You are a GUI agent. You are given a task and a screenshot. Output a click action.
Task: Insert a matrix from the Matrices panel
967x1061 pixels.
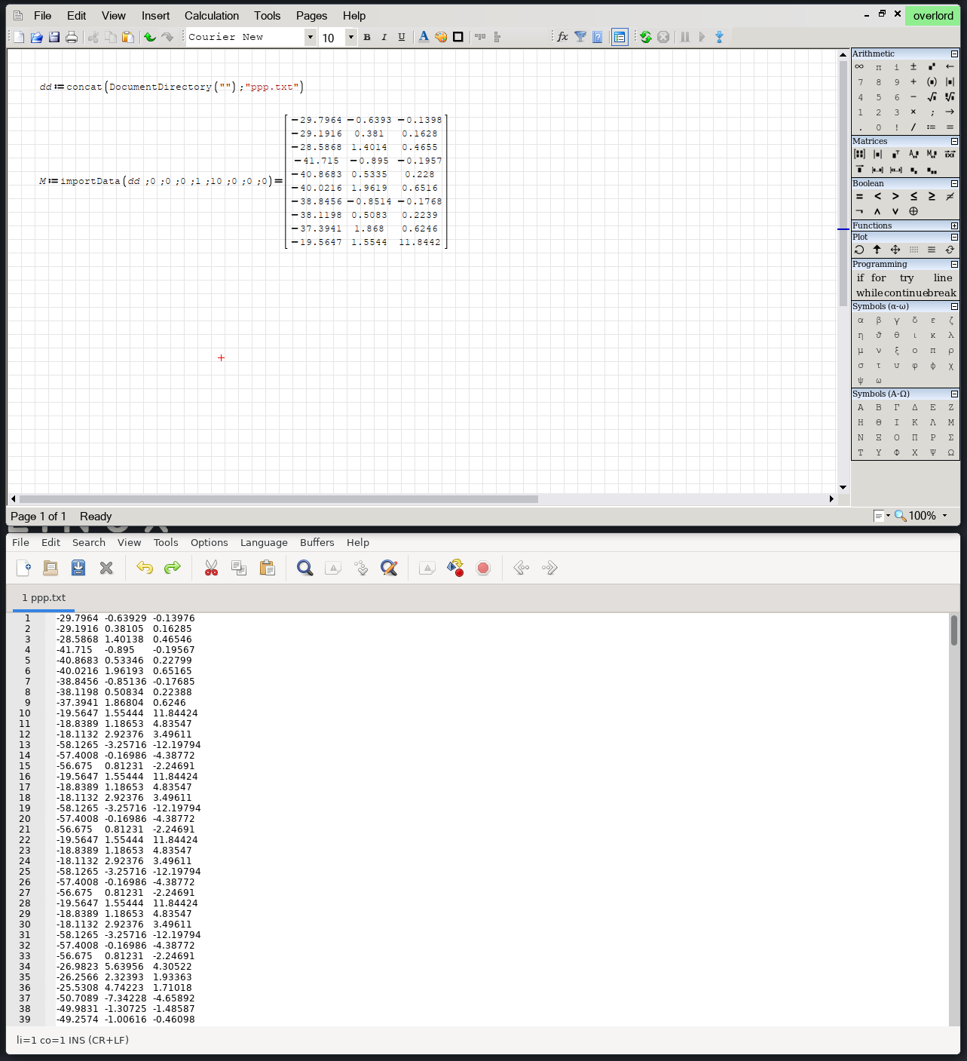pos(859,155)
